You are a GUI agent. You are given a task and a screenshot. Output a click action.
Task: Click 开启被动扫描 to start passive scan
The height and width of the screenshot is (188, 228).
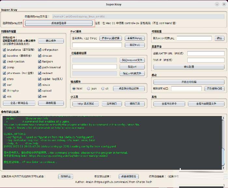coord(214,89)
